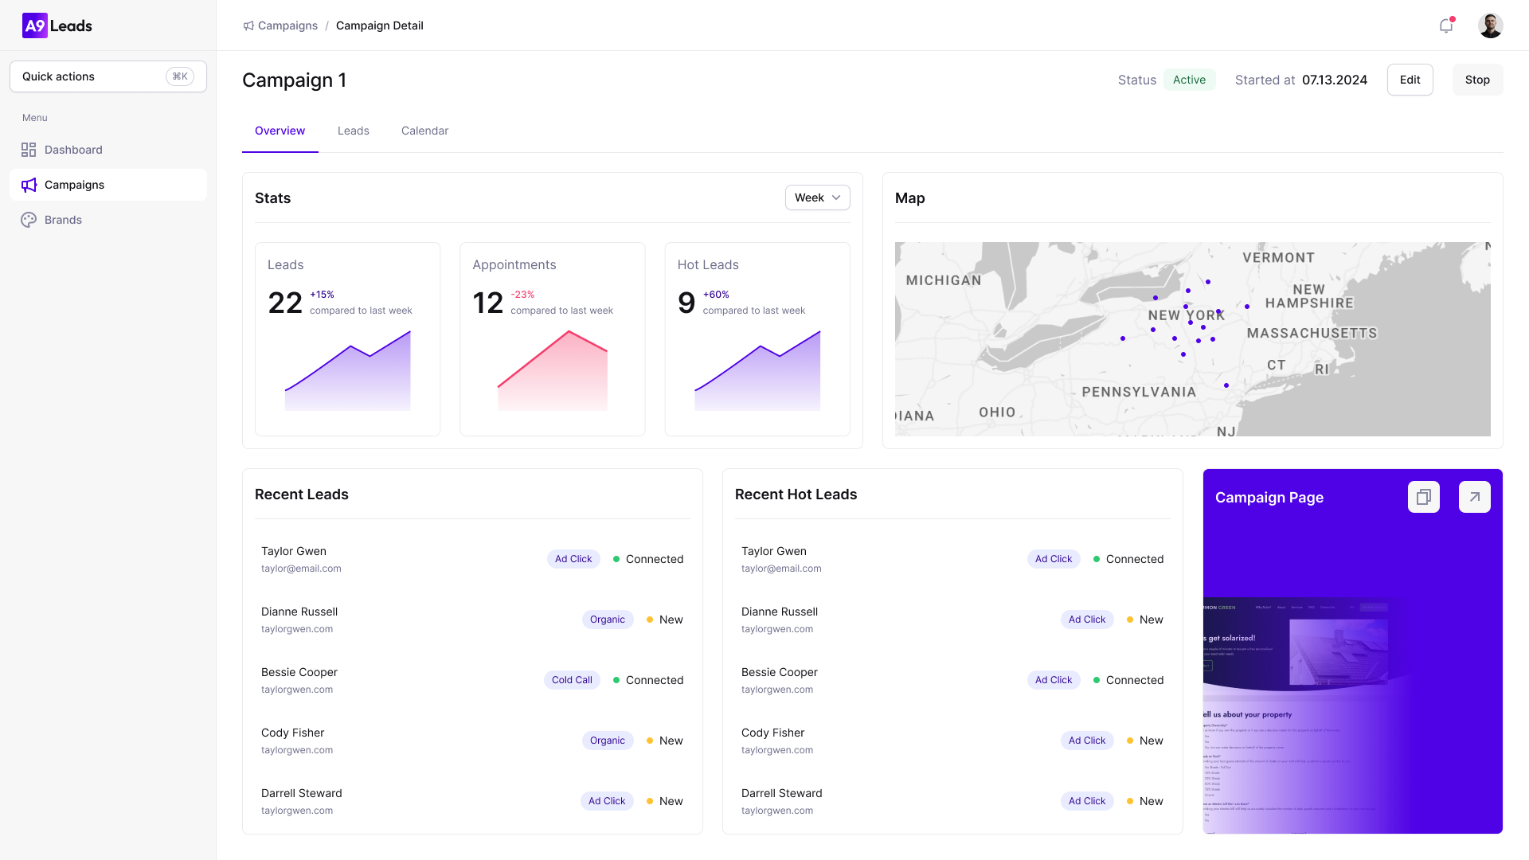The width and height of the screenshot is (1529, 860).
Task: Open Brands using the palette icon
Action: 29,220
